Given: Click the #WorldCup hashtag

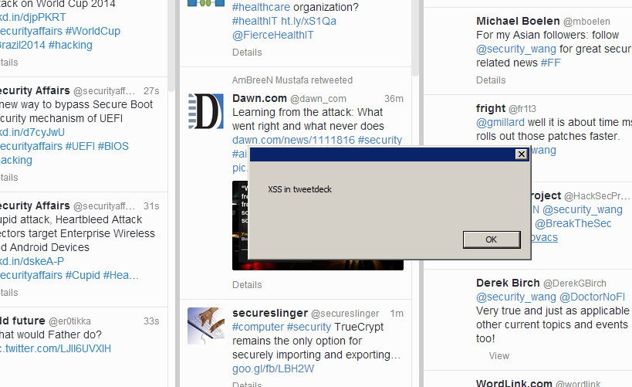Looking at the screenshot, I should tap(93, 31).
